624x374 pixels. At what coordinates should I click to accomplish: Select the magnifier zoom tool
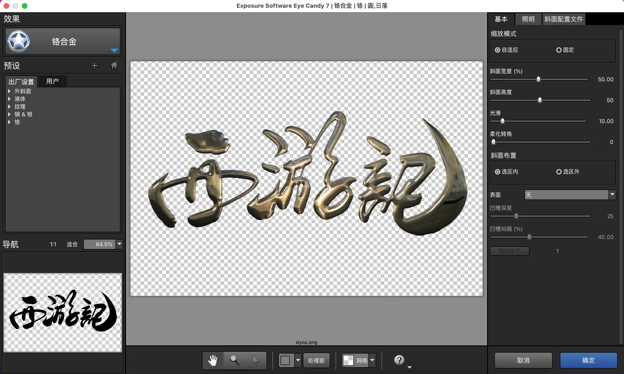click(235, 360)
